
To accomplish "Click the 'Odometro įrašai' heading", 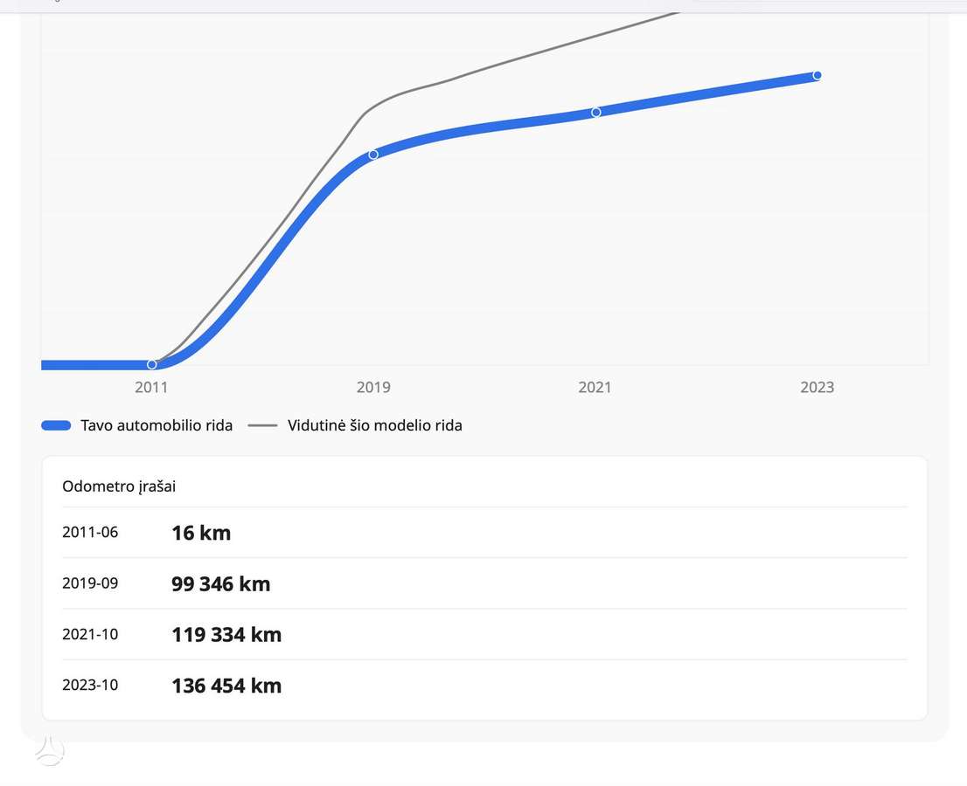I will (x=119, y=486).
